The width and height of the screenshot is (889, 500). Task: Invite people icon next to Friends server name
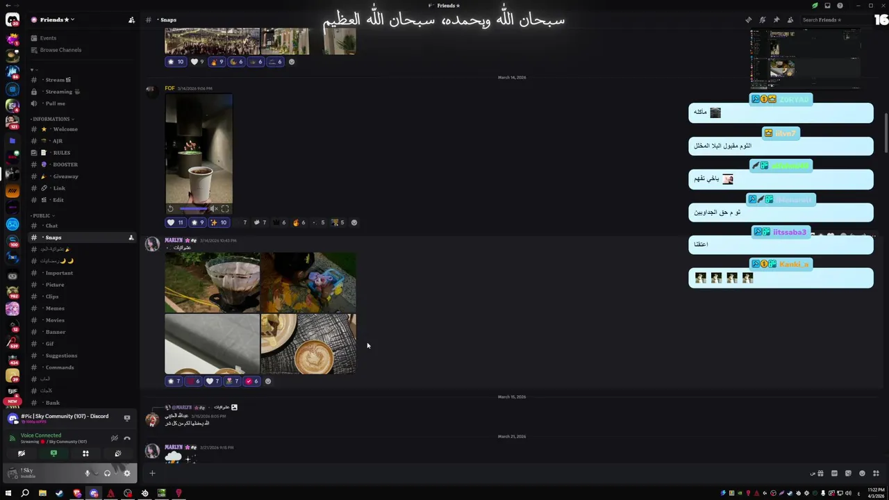[131, 19]
